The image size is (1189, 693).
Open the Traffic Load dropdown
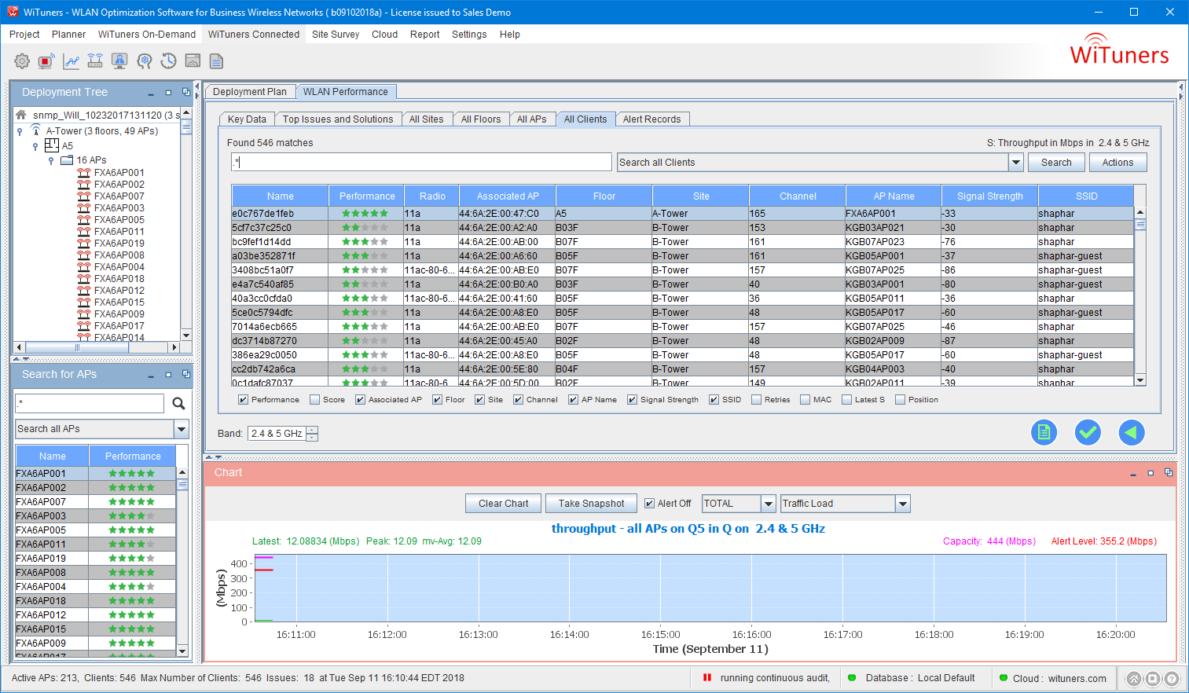coord(902,504)
